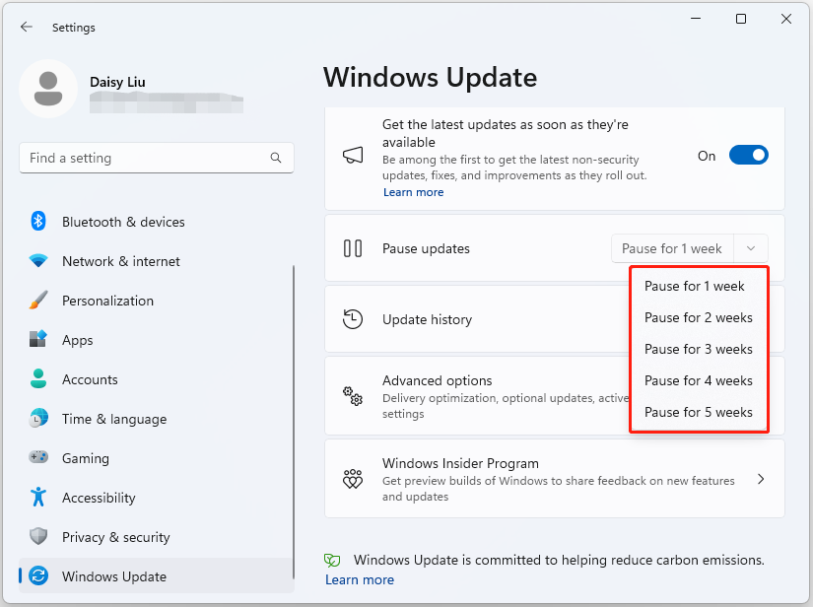
Task: Click the Advanced options gears icon
Action: click(353, 396)
